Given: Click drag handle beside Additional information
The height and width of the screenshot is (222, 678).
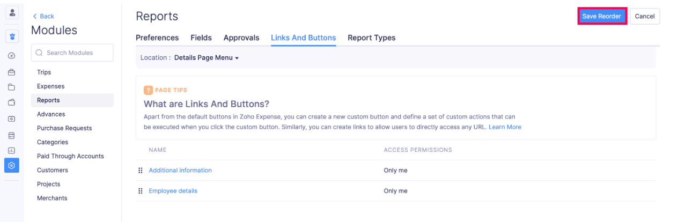Looking at the screenshot, I should (x=141, y=171).
